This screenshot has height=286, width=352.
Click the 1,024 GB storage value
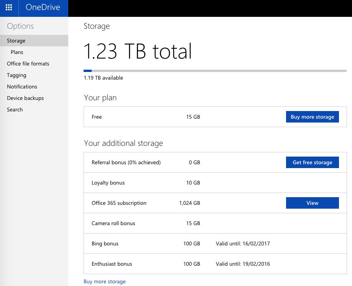(189, 203)
